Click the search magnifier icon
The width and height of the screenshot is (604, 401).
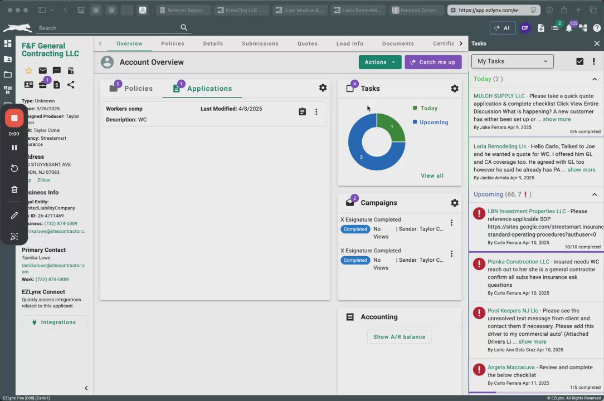(x=184, y=27)
